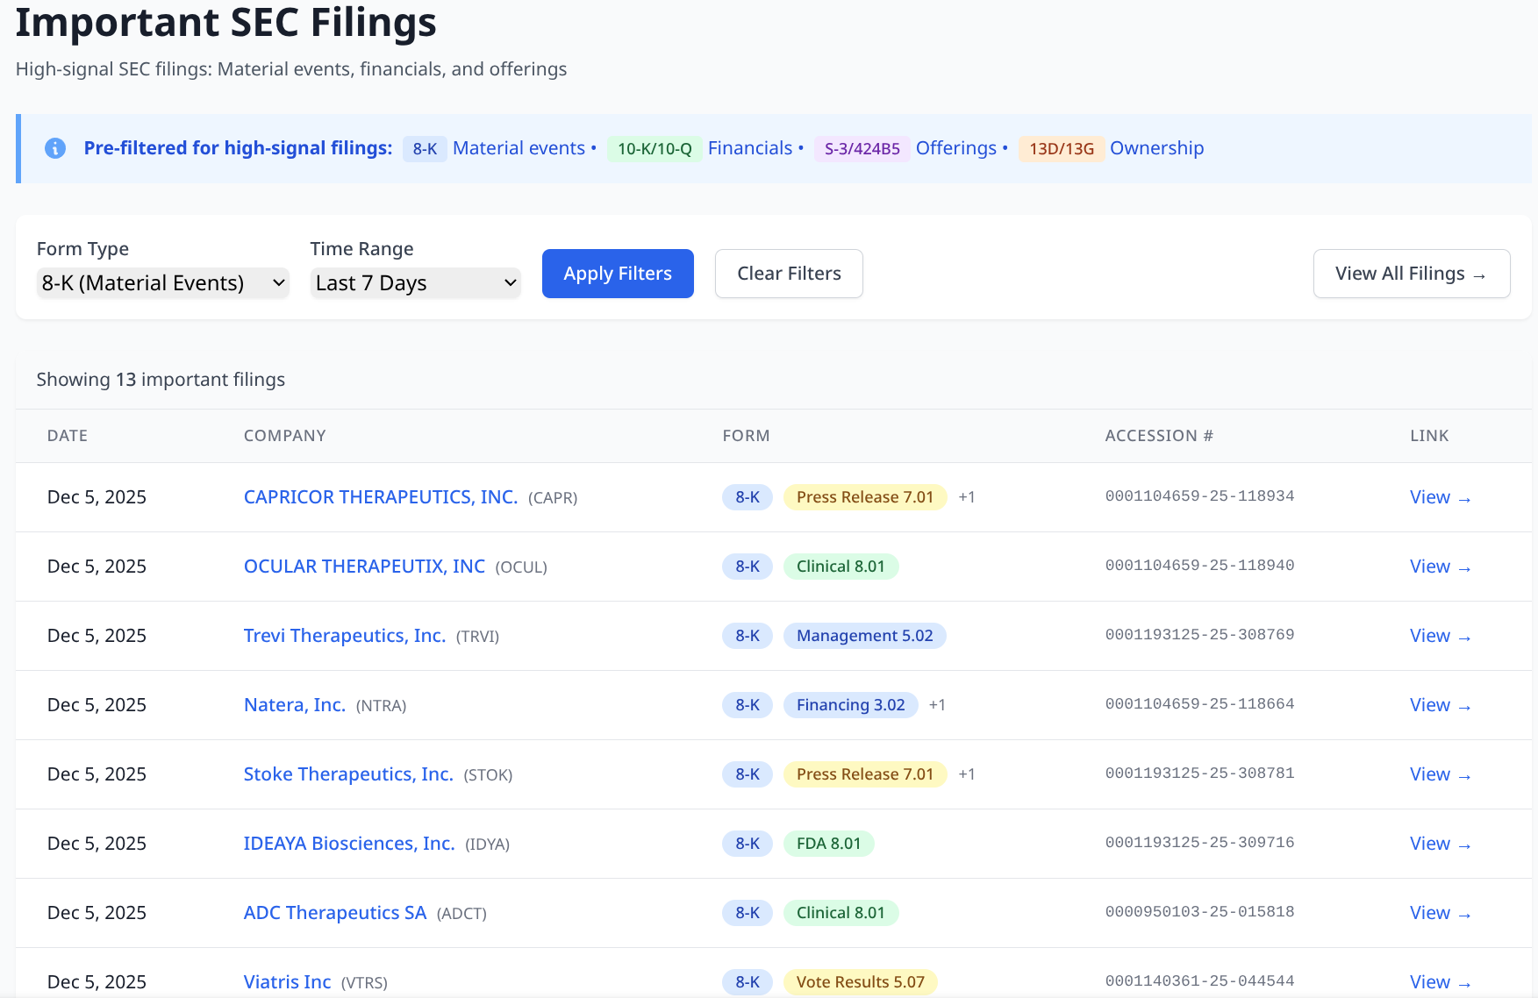Click the Clear Filters button
Image resolution: width=1538 pixels, height=998 pixels.
(x=788, y=273)
